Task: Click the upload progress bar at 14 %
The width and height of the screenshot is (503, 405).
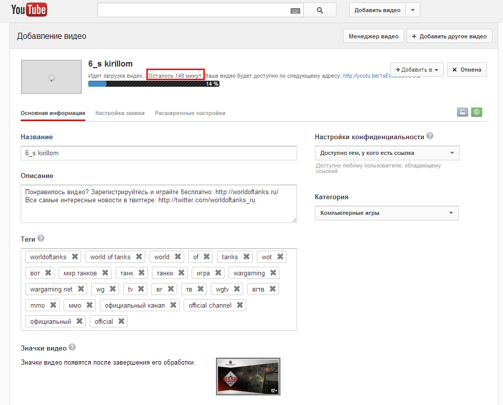Action: (x=154, y=84)
